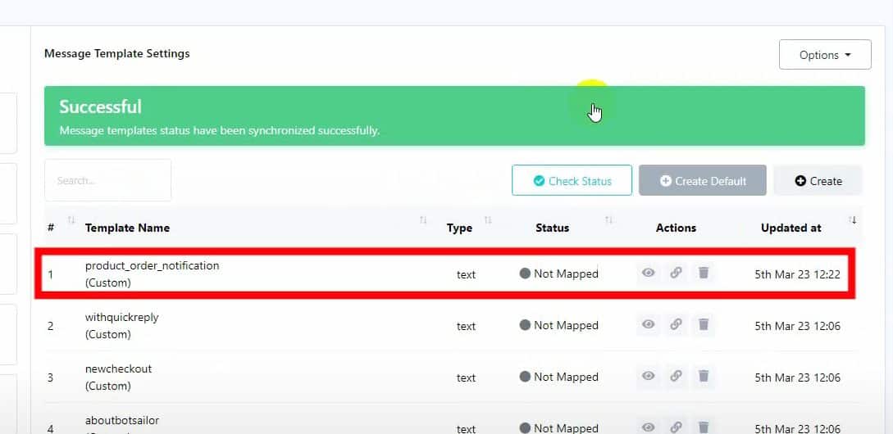Preview the withquickreply template with eye icon
The image size is (893, 434).
(x=648, y=325)
